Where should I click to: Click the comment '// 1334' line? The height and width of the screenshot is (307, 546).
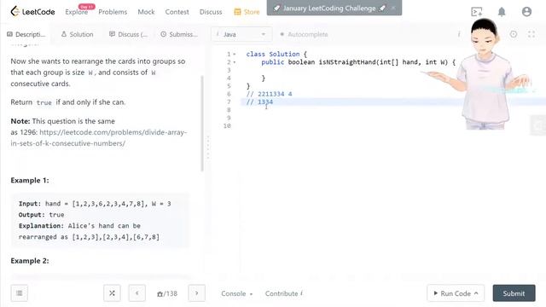coord(259,102)
